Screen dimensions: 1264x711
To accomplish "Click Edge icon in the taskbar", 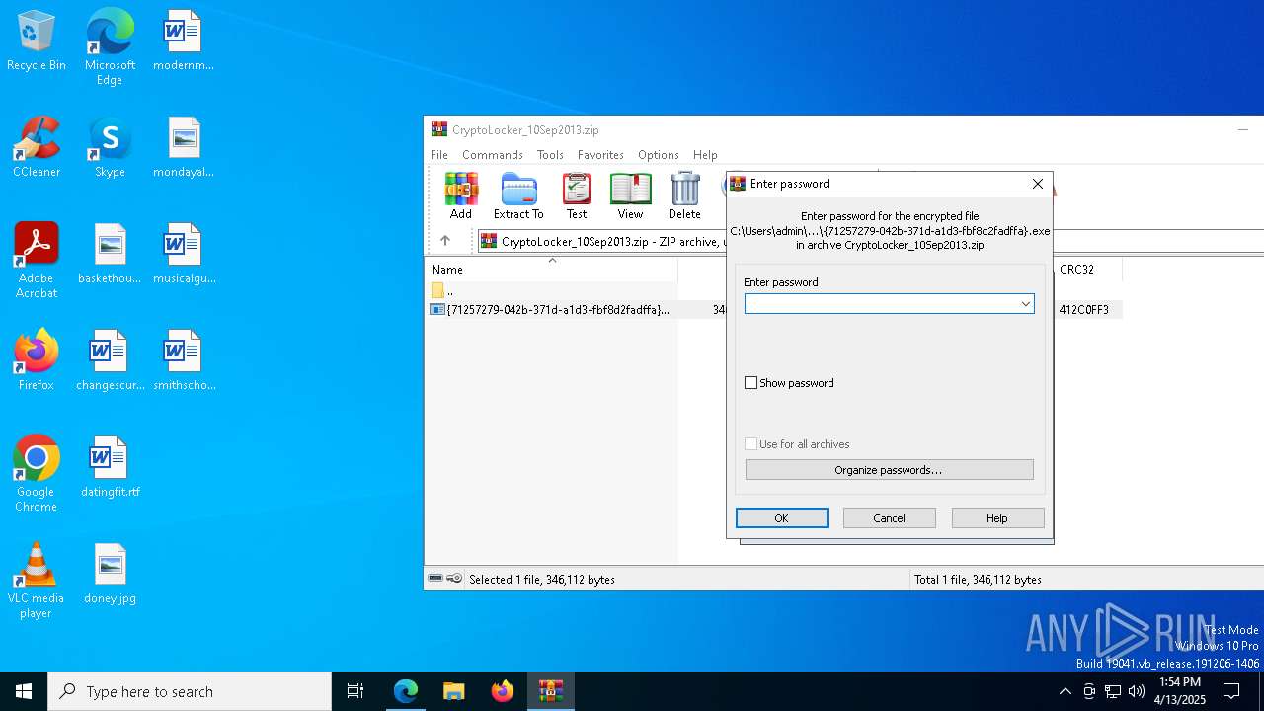I will (406, 691).
